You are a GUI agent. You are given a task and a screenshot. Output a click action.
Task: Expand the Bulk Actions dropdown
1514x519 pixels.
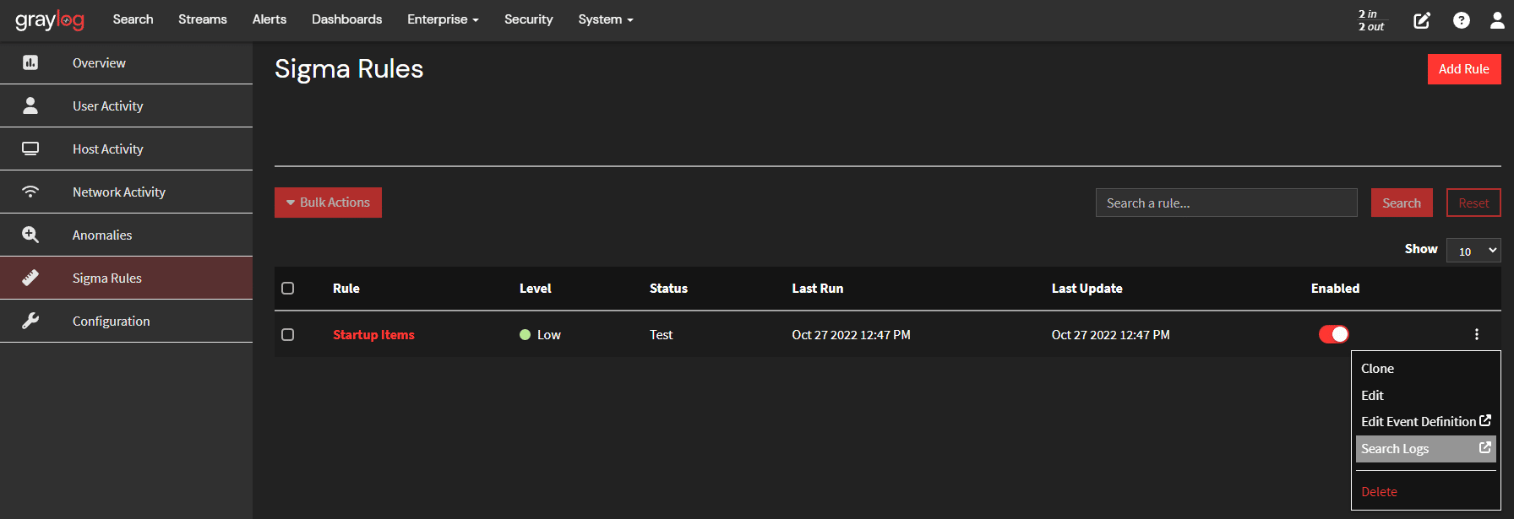click(x=328, y=203)
